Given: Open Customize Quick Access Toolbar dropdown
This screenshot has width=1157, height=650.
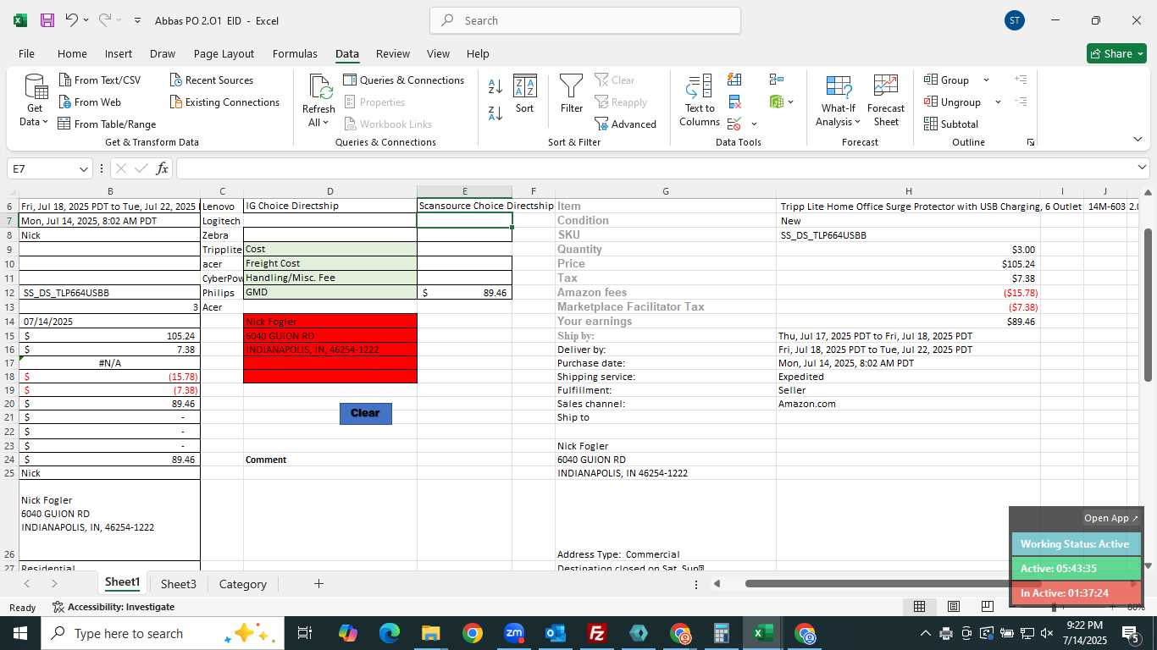Looking at the screenshot, I should tap(137, 20).
